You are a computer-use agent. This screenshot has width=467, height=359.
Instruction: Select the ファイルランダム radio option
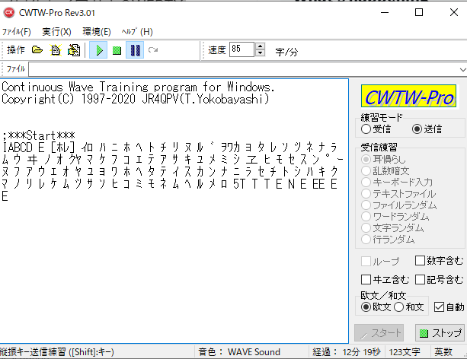click(398, 205)
